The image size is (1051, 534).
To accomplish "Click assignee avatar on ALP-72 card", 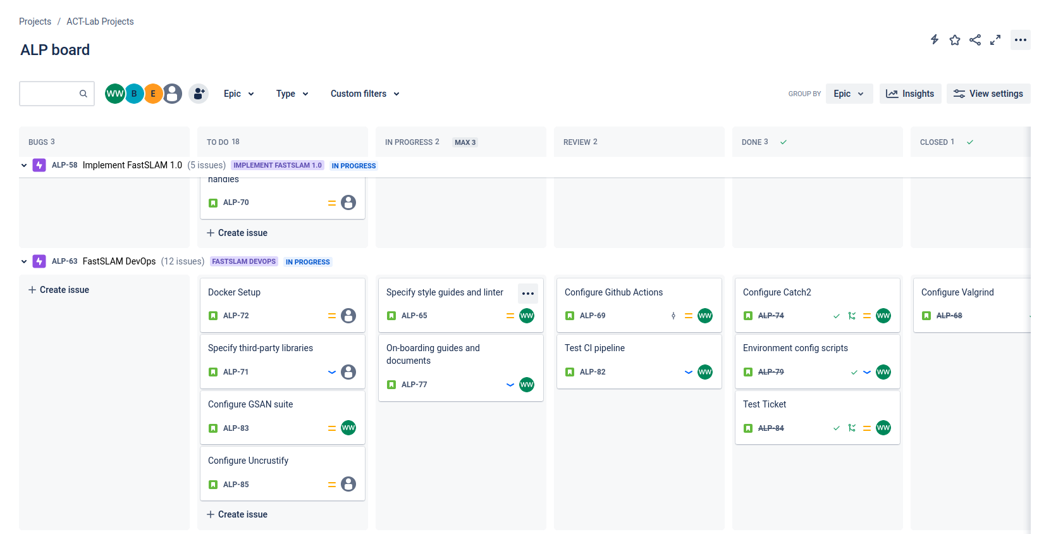I will click(x=348, y=316).
